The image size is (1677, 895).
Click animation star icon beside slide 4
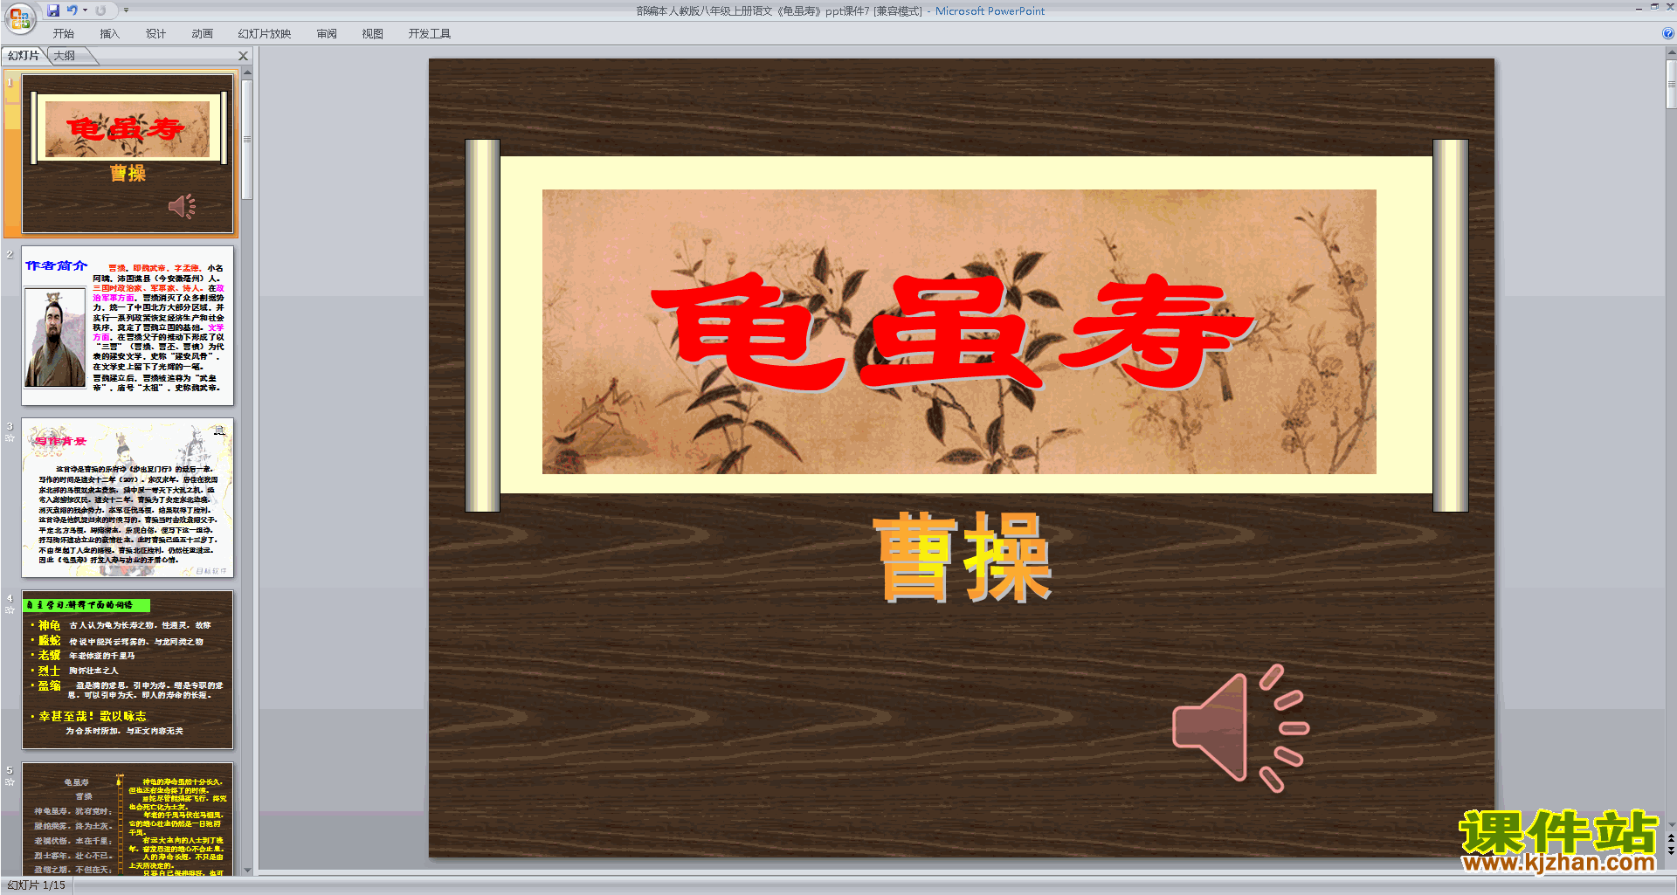point(10,609)
